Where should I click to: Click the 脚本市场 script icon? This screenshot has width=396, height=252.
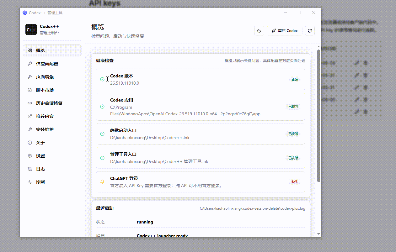pyautogui.click(x=30, y=90)
